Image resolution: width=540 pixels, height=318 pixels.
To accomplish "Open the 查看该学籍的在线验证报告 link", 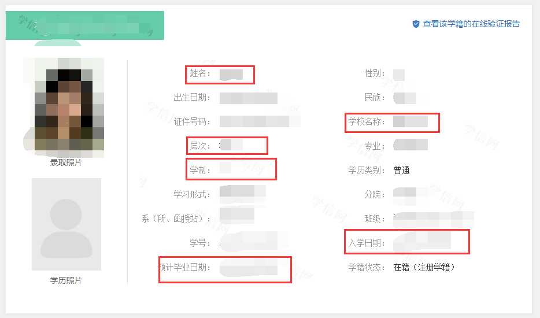I will (471, 24).
